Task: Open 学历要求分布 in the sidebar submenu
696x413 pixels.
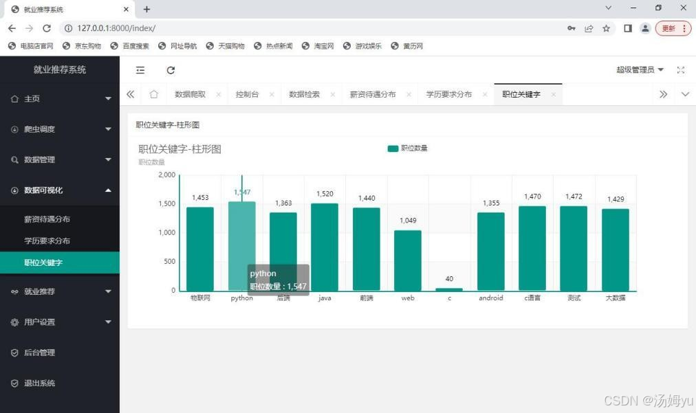Action: pyautogui.click(x=60, y=241)
